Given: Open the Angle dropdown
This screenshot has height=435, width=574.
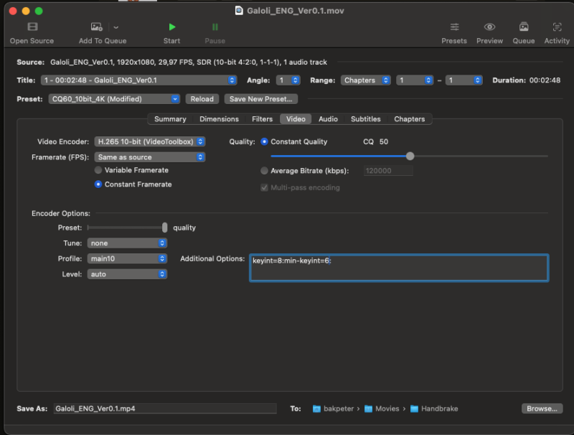Looking at the screenshot, I should coord(288,80).
